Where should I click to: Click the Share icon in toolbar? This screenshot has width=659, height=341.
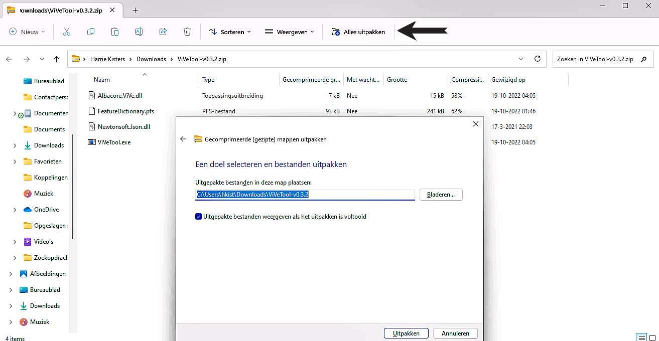tap(163, 32)
